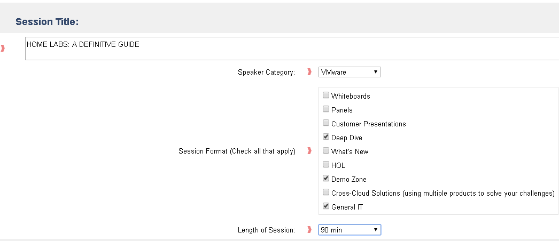
Task: Click the red required arrow beside Session Format
Action: [x=309, y=151]
